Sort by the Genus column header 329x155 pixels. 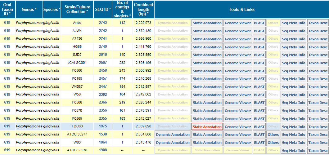pyautogui.click(x=29, y=9)
